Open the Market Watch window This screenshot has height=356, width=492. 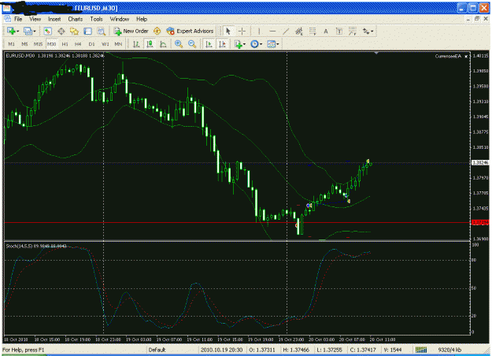pos(47,31)
